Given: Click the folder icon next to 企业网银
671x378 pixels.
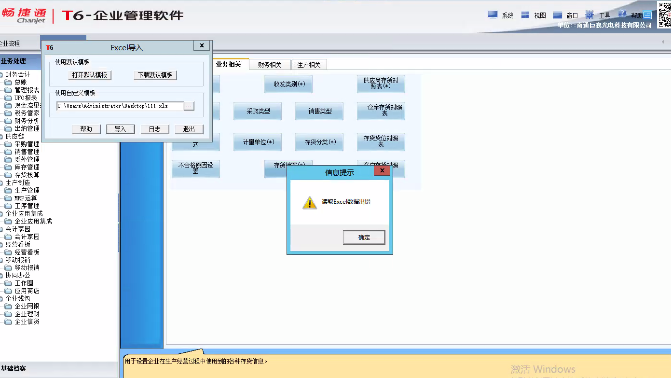Looking at the screenshot, I should pos(8,306).
